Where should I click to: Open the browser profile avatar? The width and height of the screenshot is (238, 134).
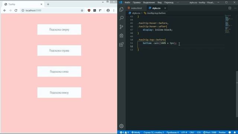pos(108,10)
